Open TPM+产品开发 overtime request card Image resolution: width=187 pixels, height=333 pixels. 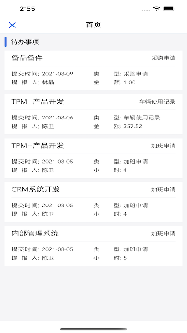tap(93, 158)
